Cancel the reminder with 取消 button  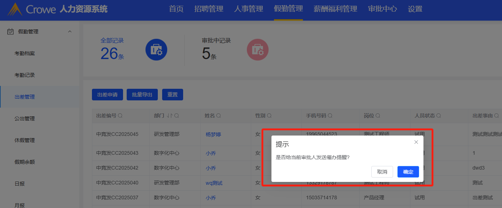(x=382, y=172)
